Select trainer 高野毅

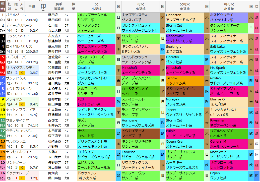tap(53, 147)
